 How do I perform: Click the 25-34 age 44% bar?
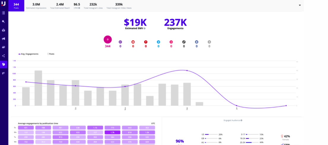click(252, 143)
